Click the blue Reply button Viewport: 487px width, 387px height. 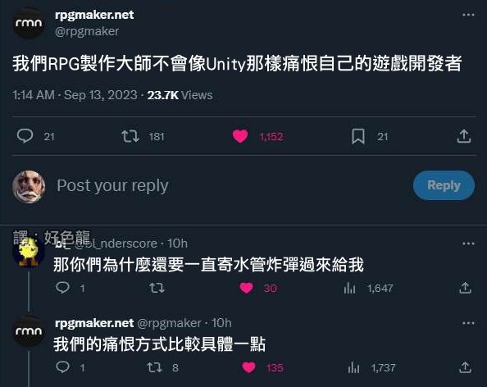pos(444,185)
